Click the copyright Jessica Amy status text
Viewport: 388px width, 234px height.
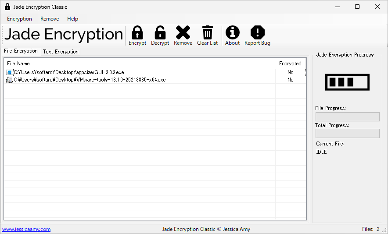206,229
